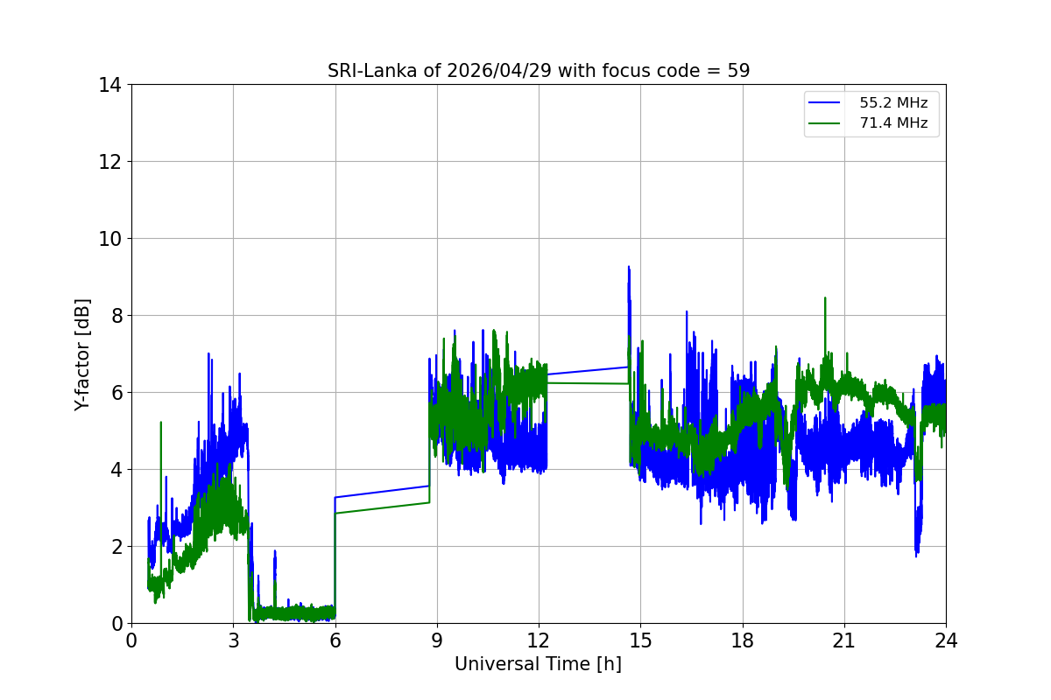Click the x-axis tick label 15
Screen dimensions: 1051x700
click(640, 640)
